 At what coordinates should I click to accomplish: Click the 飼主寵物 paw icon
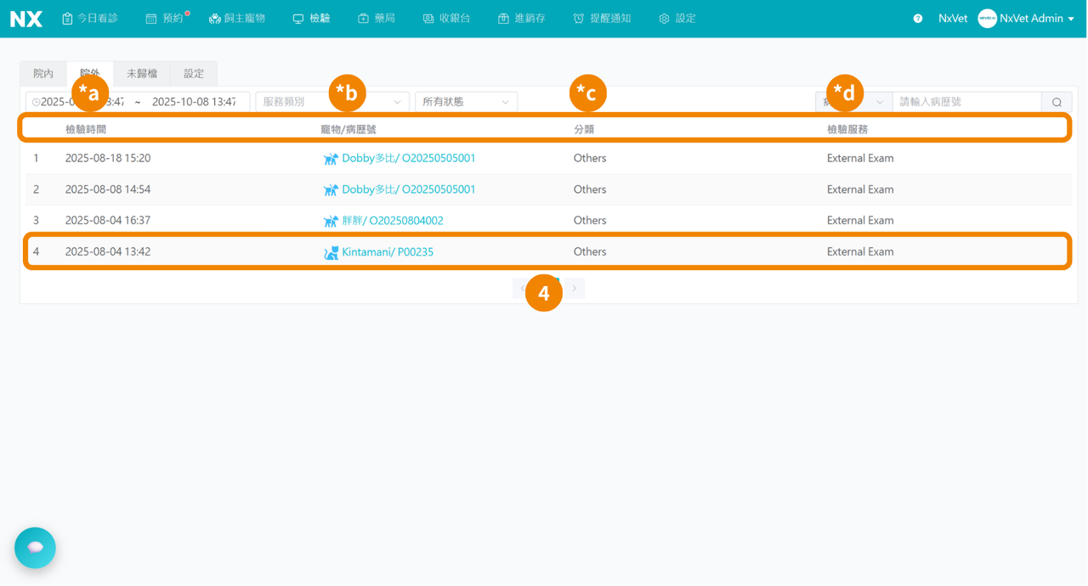click(x=214, y=19)
